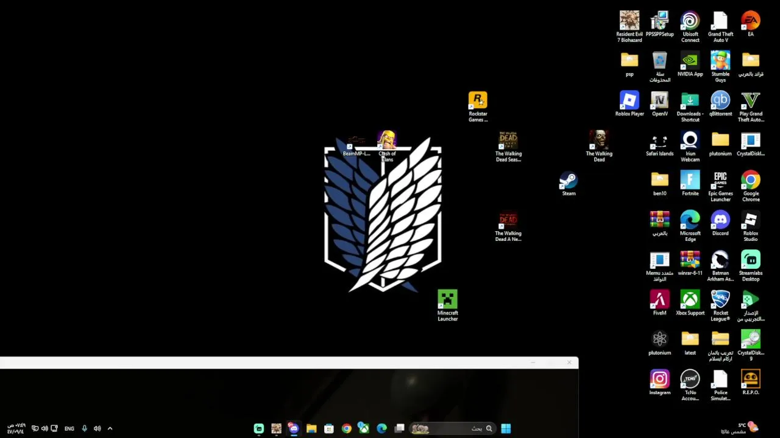Select the Police Simulator file icon

click(720, 385)
